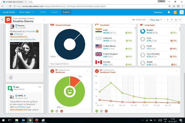Open the #Phillauri hashtag link
This screenshot has height=123, width=185.
[22, 107]
